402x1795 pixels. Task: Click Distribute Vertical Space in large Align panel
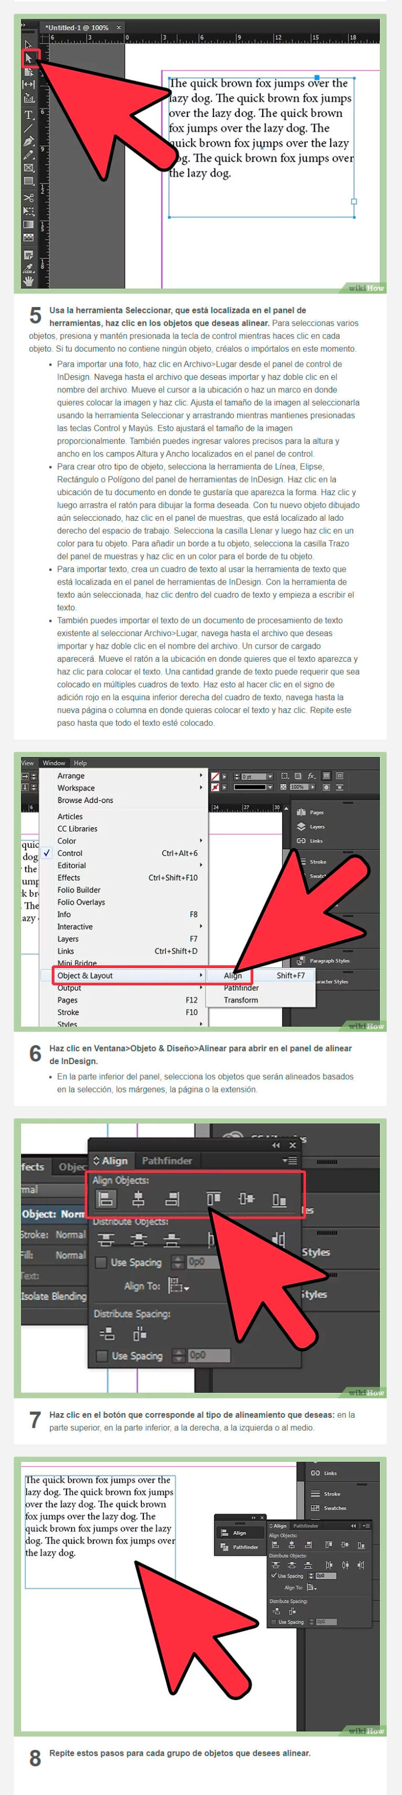pos(107,1334)
